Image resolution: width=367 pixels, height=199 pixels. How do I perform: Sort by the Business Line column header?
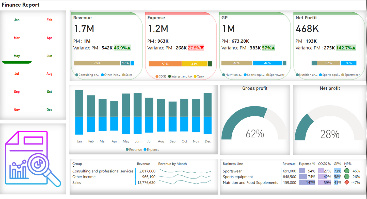click(x=233, y=164)
